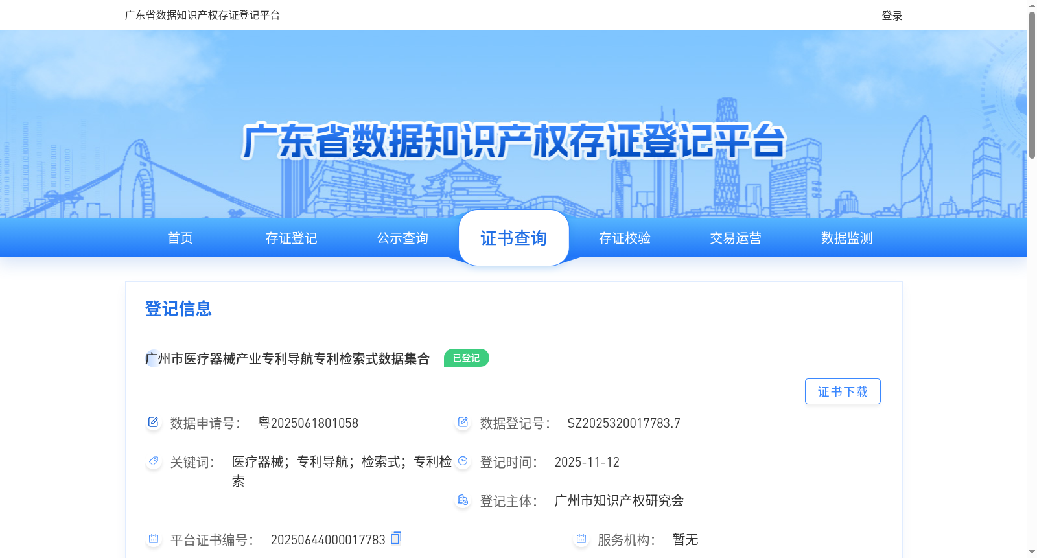
Task: Click the calendar icon beside 平台证书编号
Action: (x=154, y=539)
